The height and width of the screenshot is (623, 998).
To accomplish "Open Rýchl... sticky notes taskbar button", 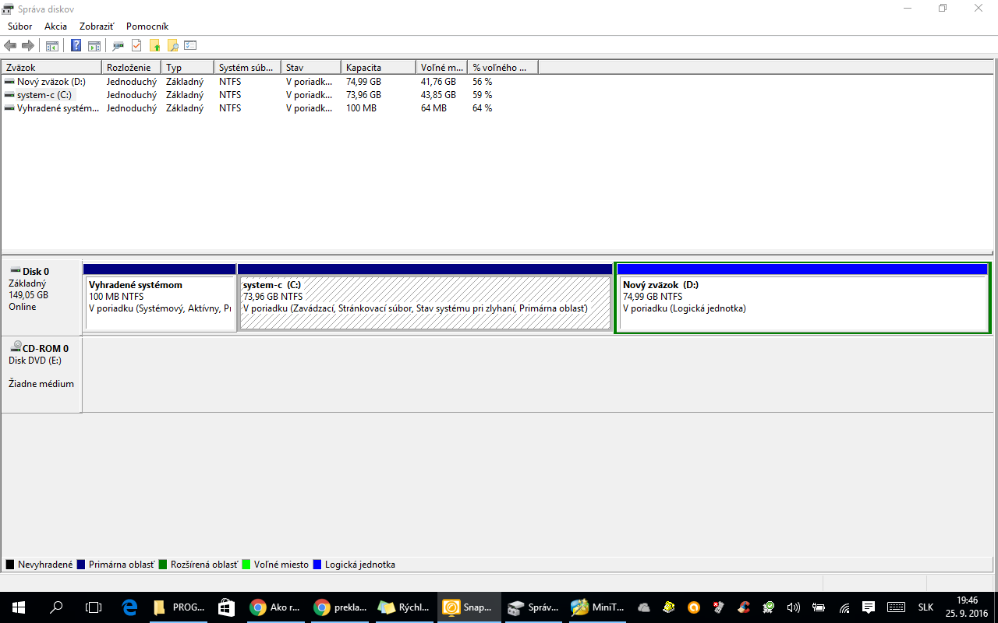I will (x=405, y=607).
